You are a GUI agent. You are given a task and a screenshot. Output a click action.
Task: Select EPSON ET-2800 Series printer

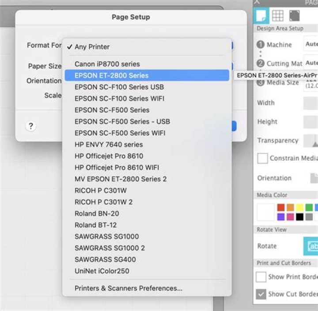[x=147, y=75]
